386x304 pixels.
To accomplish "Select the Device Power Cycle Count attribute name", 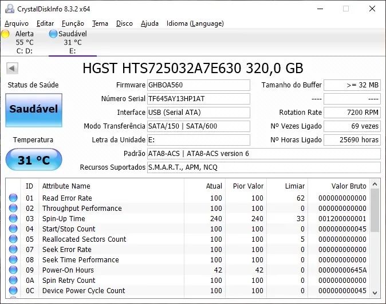I will [x=84, y=291].
